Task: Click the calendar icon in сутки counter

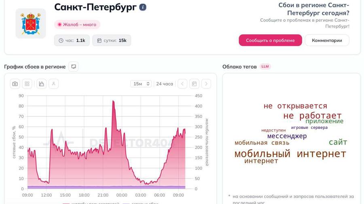Action: 99,40
